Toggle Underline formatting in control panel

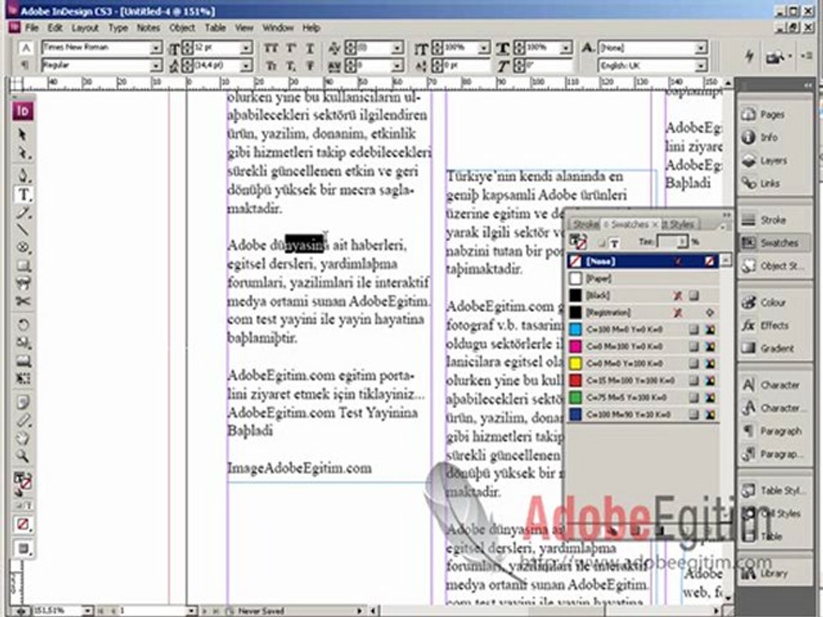click(x=310, y=48)
